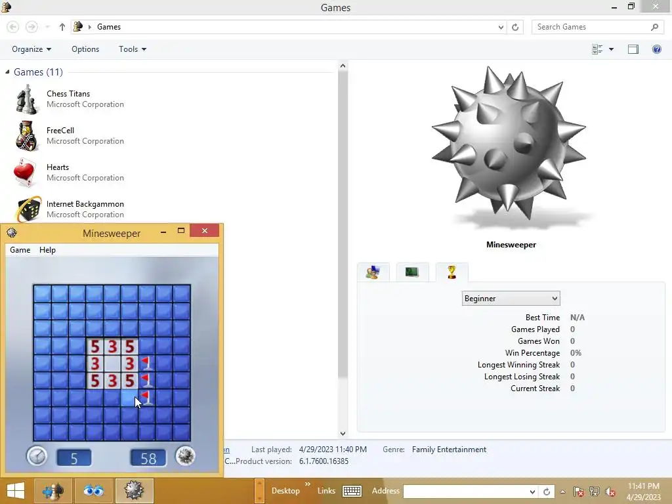Click the network tray icon

(595, 492)
